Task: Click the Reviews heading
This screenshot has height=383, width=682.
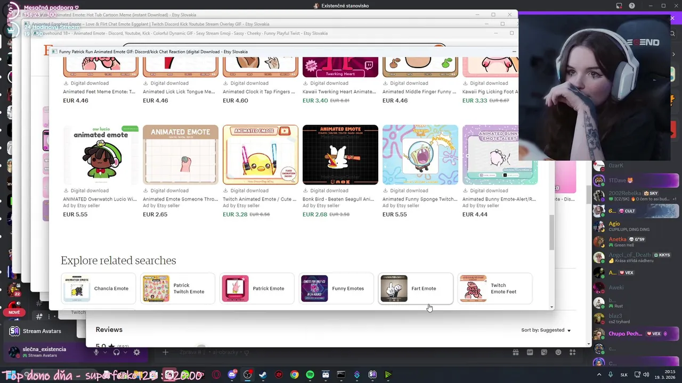Action: pos(109,330)
